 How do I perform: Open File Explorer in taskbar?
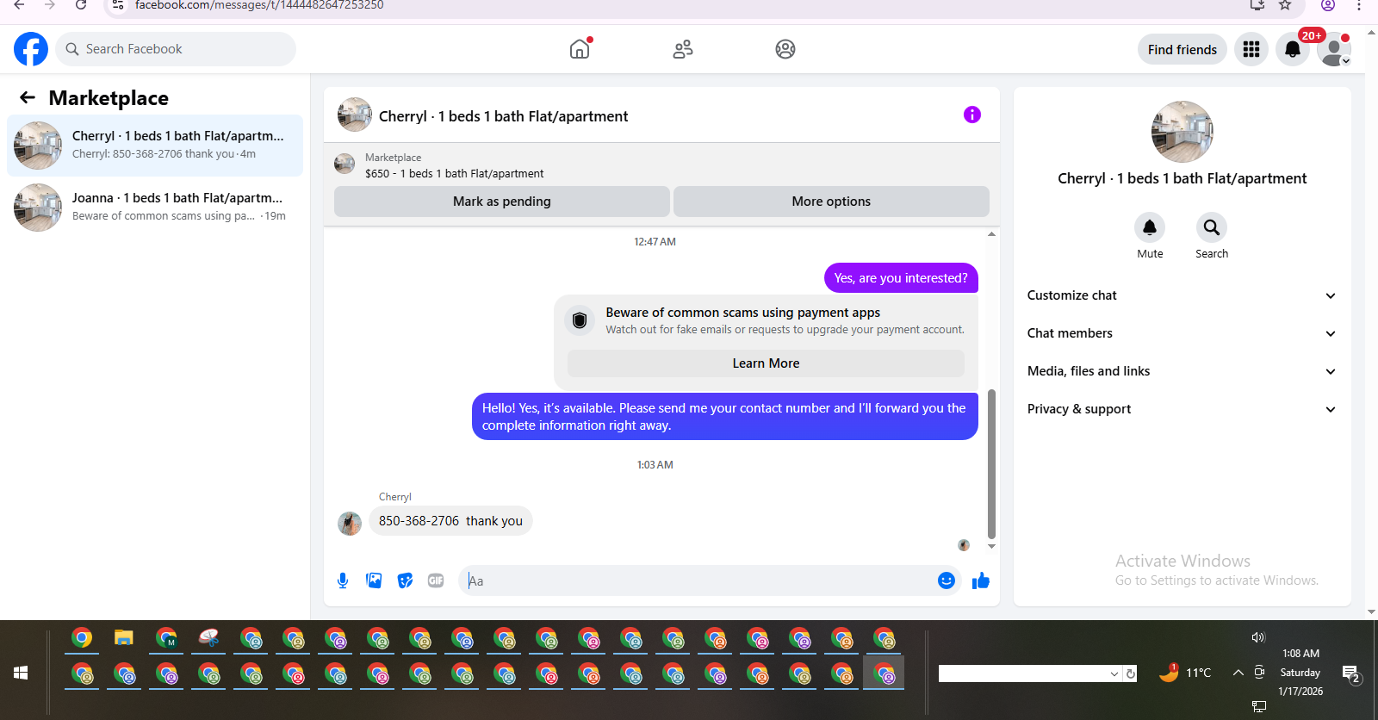click(124, 638)
